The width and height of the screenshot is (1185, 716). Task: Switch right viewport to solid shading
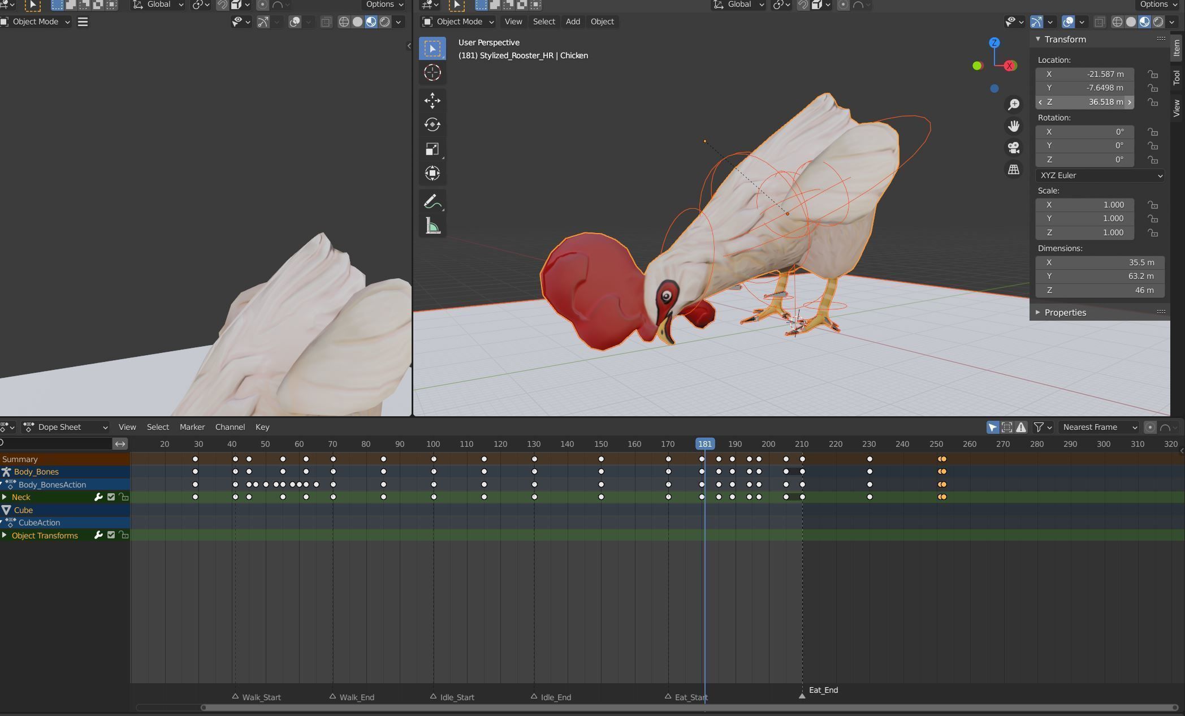coord(1131,21)
